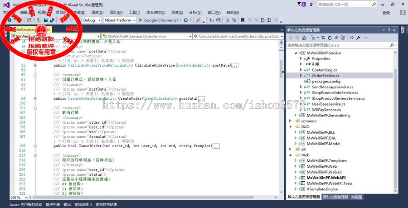408x208 pixels.
Task: Open the Google Chrome (2) browser dropdown arrow
Action: pos(180,20)
